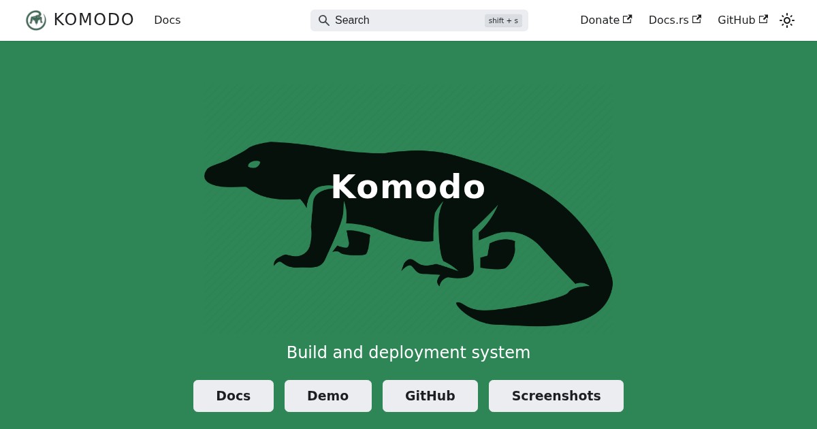The width and height of the screenshot is (817, 429).
Task: Click the external link icon beside Docs.rs
Action: point(696,19)
